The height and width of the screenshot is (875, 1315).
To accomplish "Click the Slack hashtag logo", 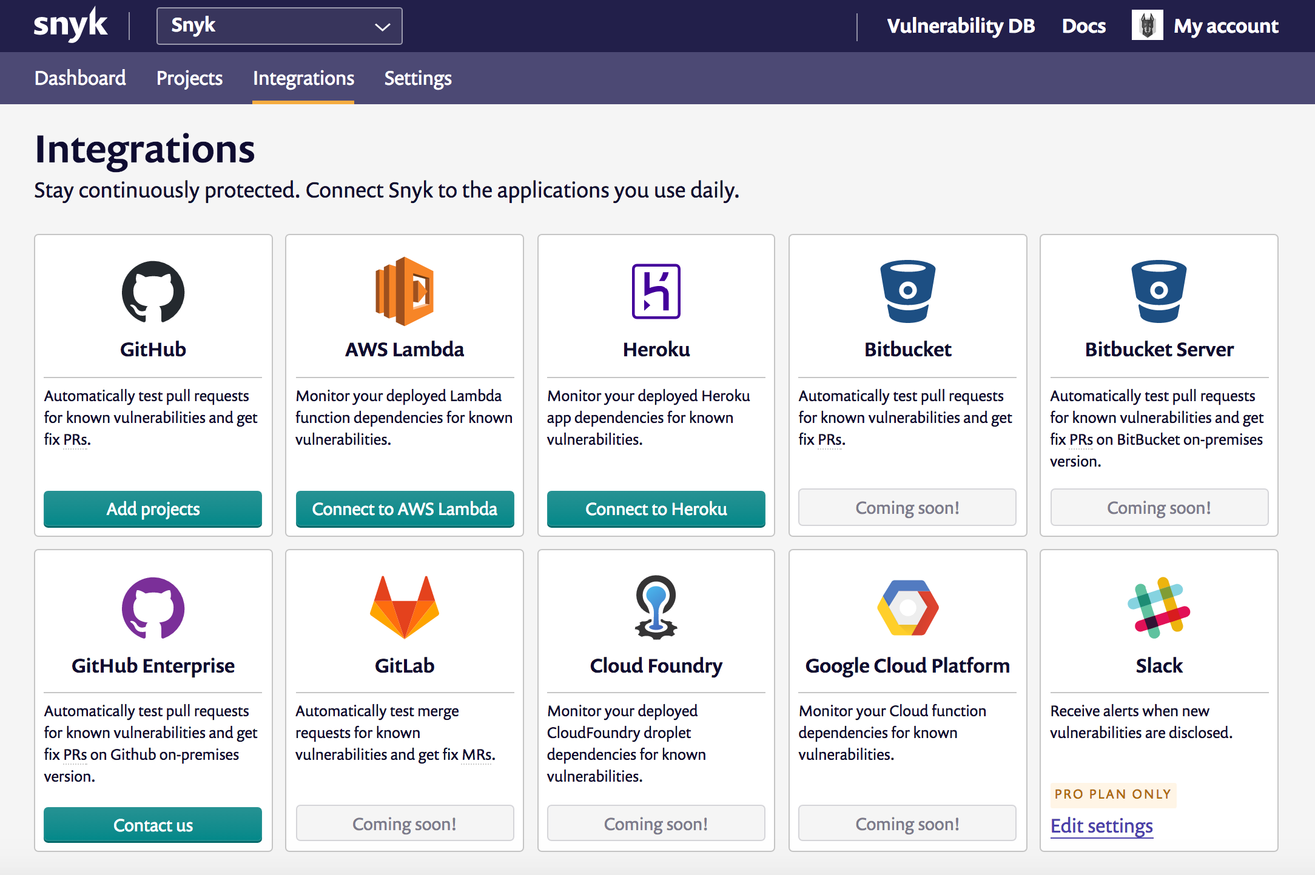I will point(1159,607).
